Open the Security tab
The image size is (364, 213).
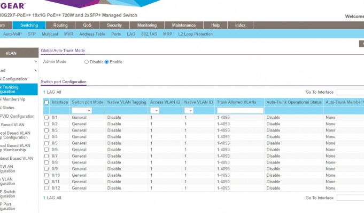(114, 25)
